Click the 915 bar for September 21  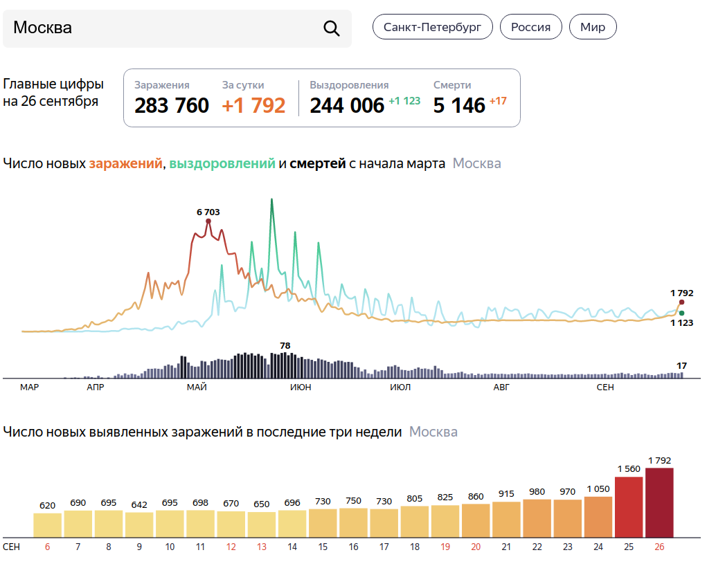506,519
